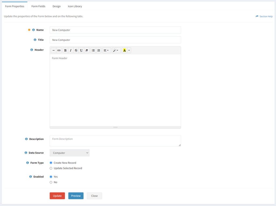Insert a bulleted list in the Header
This screenshot has height=206, width=276.
click(x=94, y=50)
